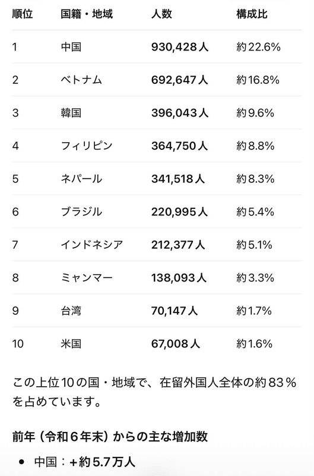Click the 人数 column header
Screen dimensions: 314x476
click(161, 14)
